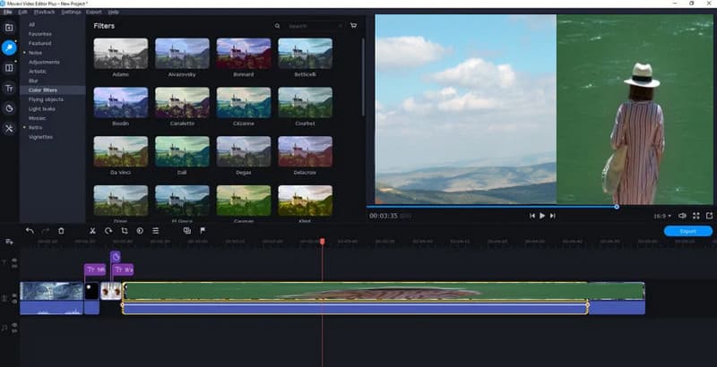Open the Stickers tab icon

click(x=9, y=108)
